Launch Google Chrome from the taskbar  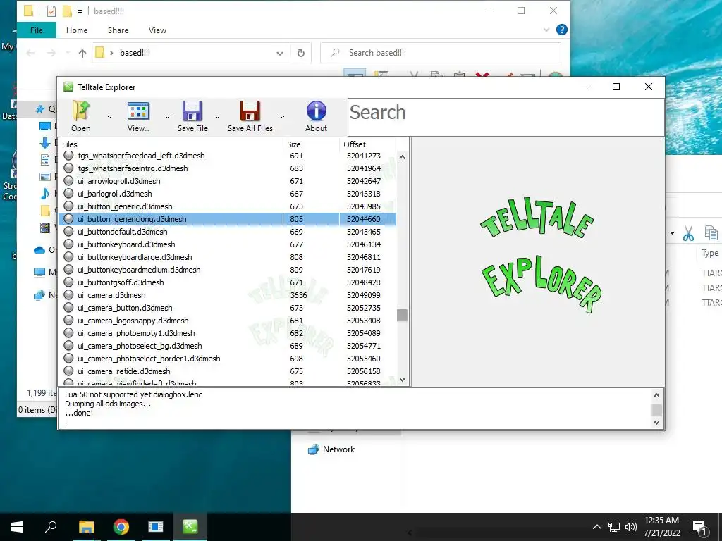[x=121, y=527]
